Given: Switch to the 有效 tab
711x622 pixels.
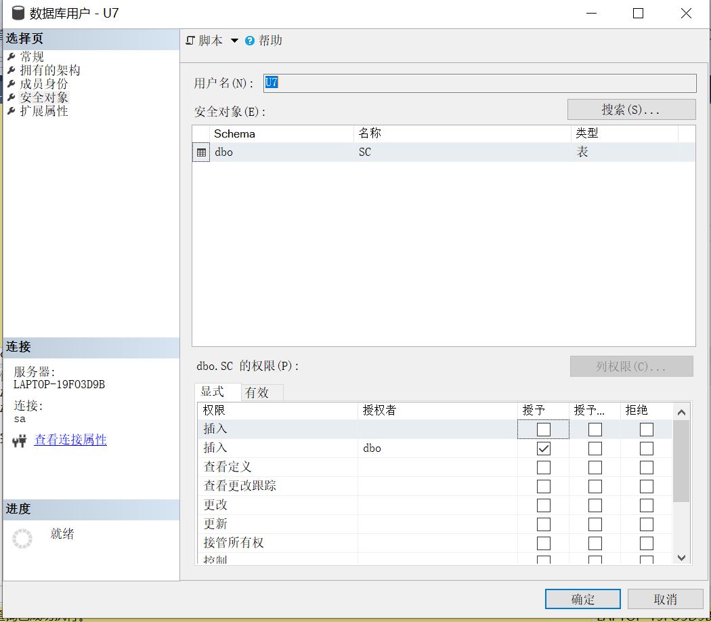Looking at the screenshot, I should pos(261,392).
